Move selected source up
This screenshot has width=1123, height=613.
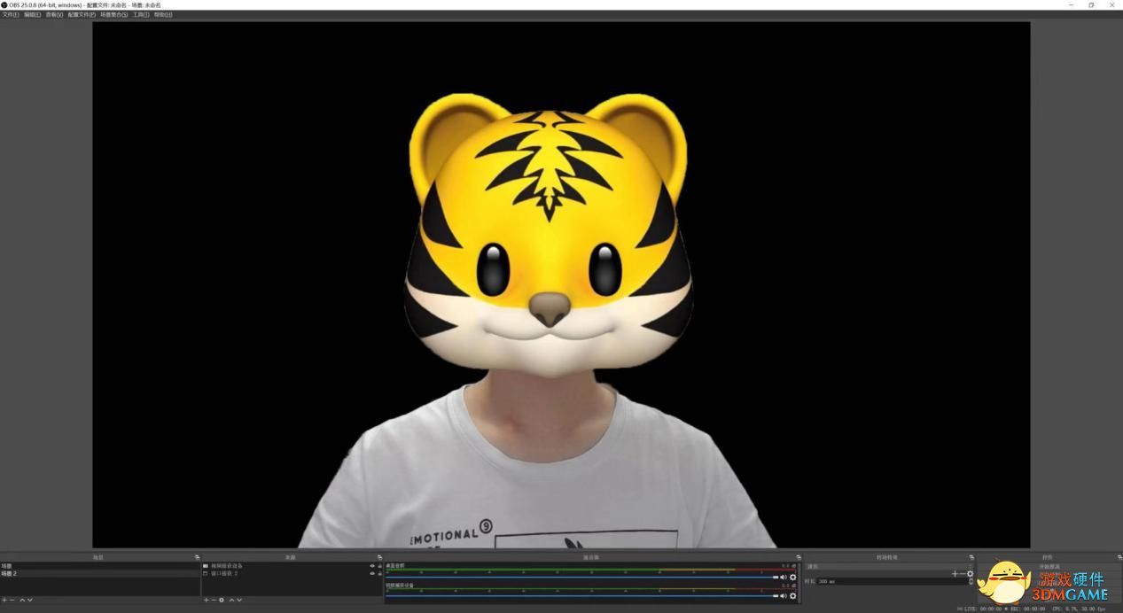232,600
